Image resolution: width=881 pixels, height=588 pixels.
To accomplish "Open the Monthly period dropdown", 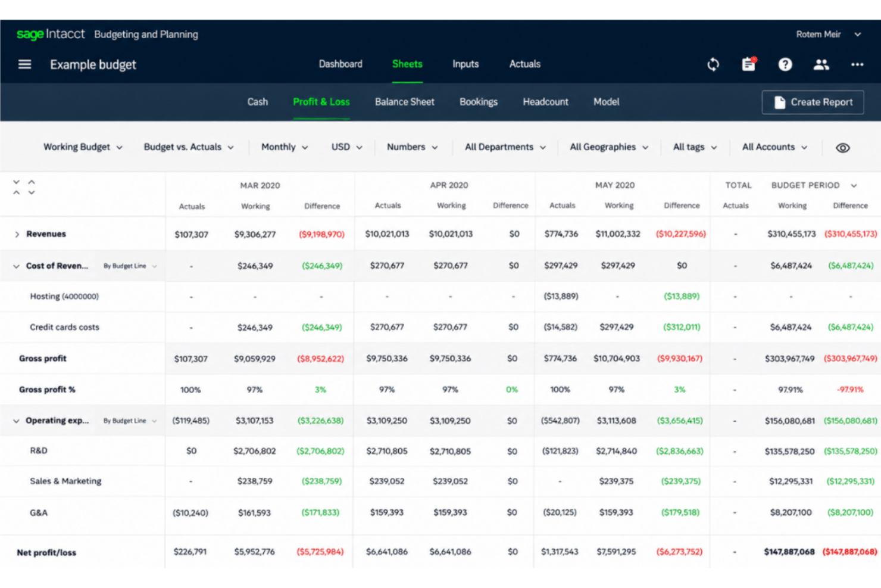I will (x=285, y=147).
